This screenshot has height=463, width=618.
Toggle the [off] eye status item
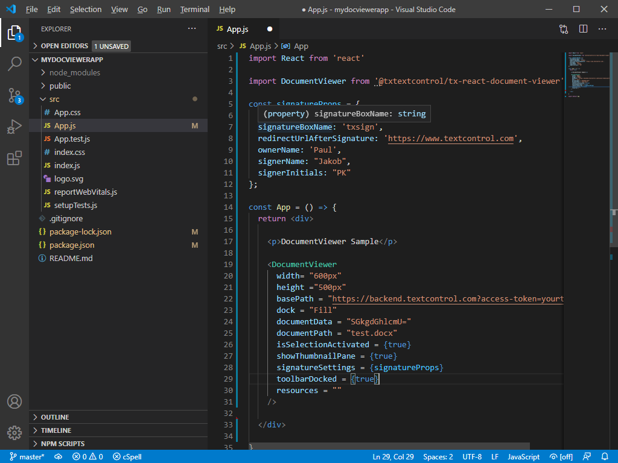(x=561, y=457)
